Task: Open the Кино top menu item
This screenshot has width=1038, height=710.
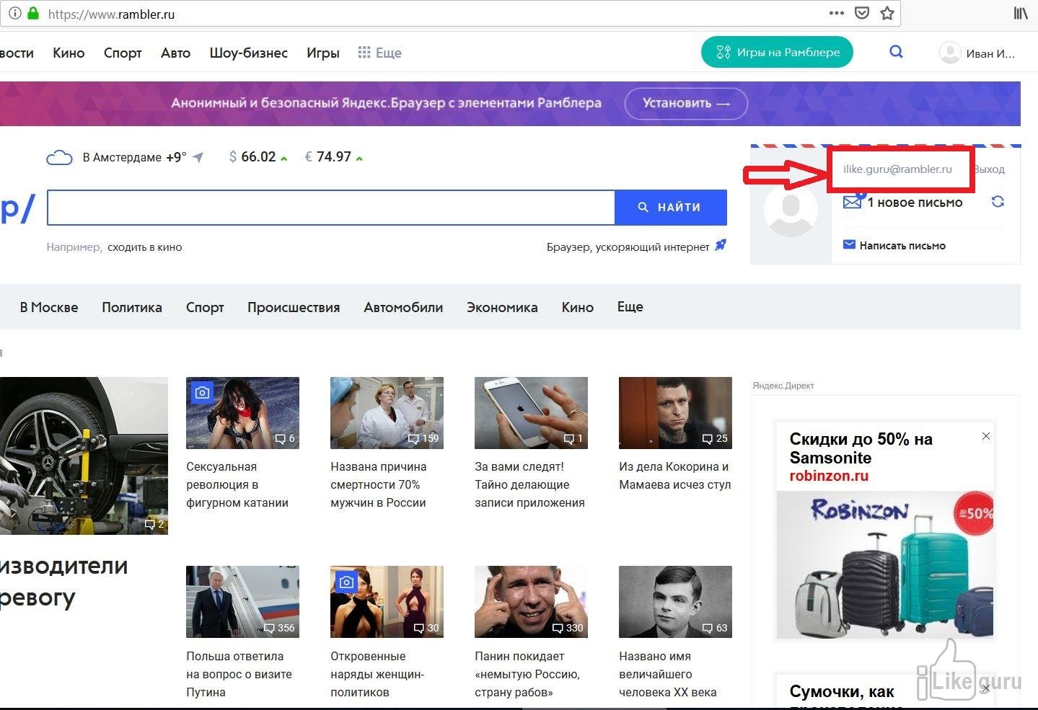Action: [x=69, y=53]
